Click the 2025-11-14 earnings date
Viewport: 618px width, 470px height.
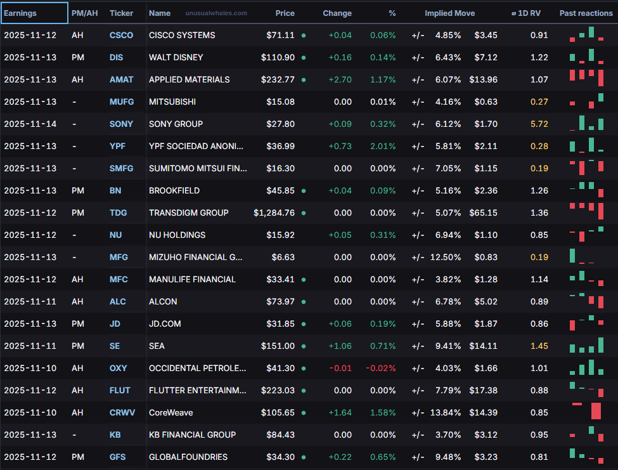point(30,124)
